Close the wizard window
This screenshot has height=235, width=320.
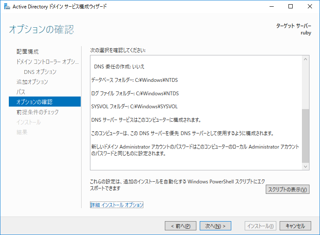309,7
